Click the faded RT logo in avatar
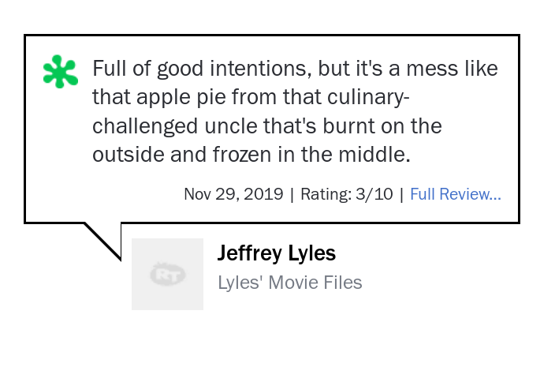555x367 pixels. [168, 274]
